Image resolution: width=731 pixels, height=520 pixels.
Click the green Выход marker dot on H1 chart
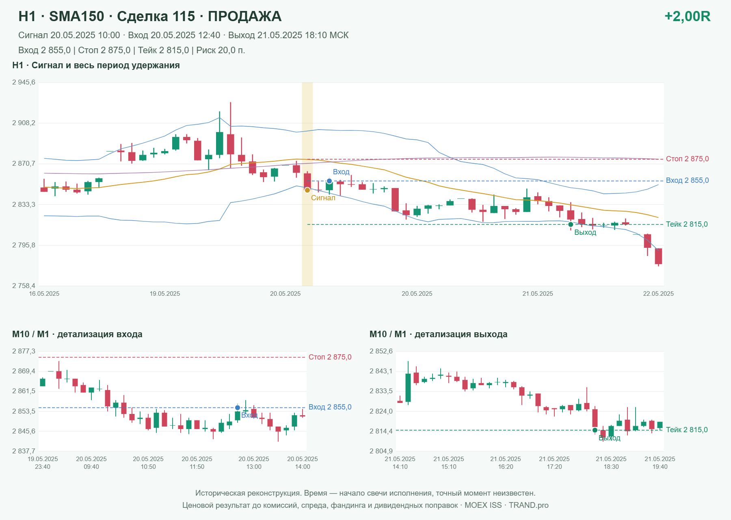point(571,224)
